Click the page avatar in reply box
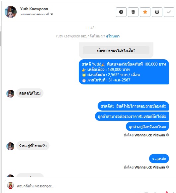 point(10,185)
